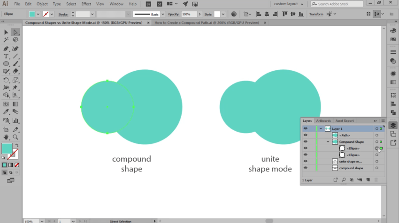Click the Locate Object magnifier in Layers panel

[344, 180]
